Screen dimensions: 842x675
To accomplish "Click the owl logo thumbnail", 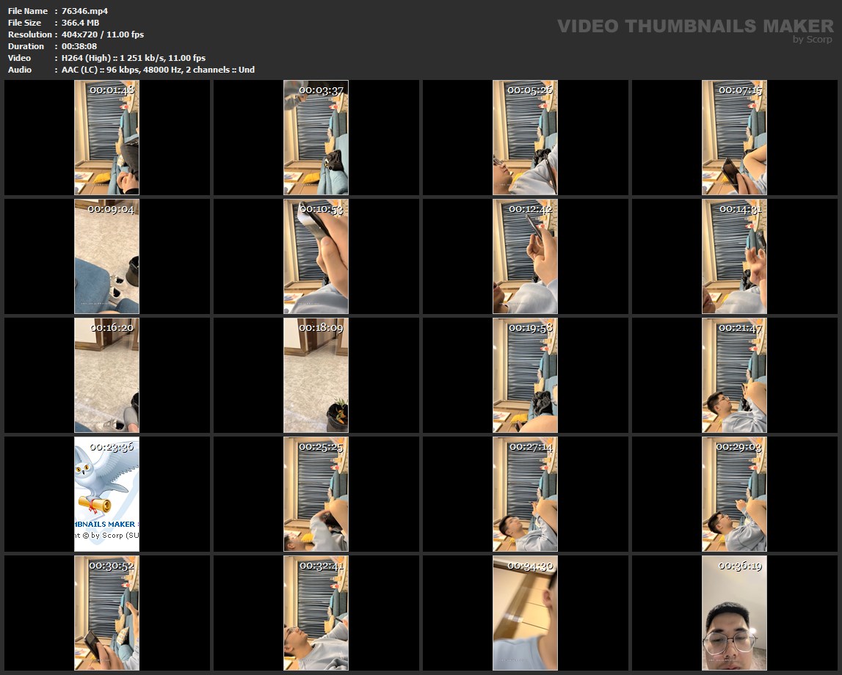I will tap(106, 494).
